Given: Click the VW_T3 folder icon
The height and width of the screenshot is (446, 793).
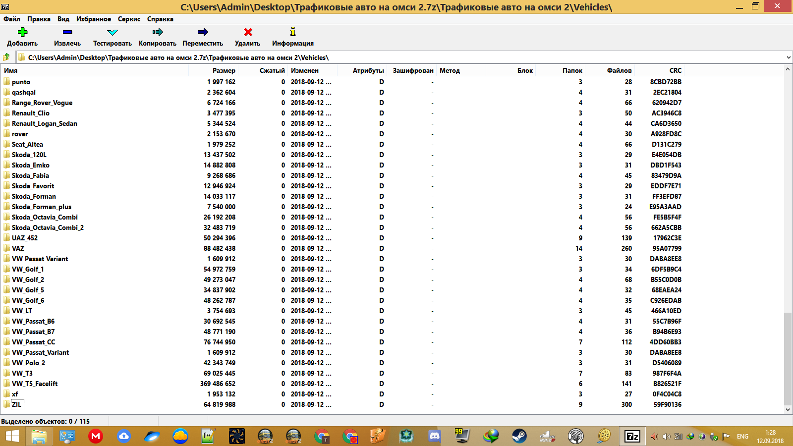Looking at the screenshot, I should pyautogui.click(x=6, y=373).
